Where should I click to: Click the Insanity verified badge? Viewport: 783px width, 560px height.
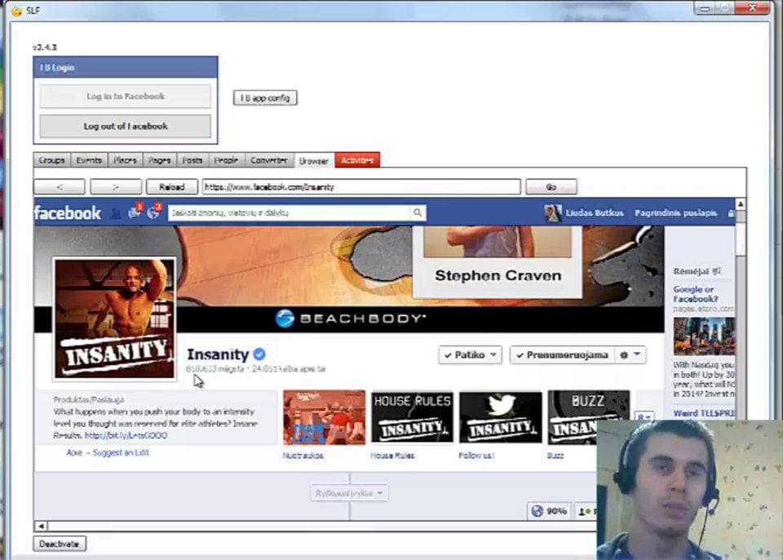(x=259, y=354)
